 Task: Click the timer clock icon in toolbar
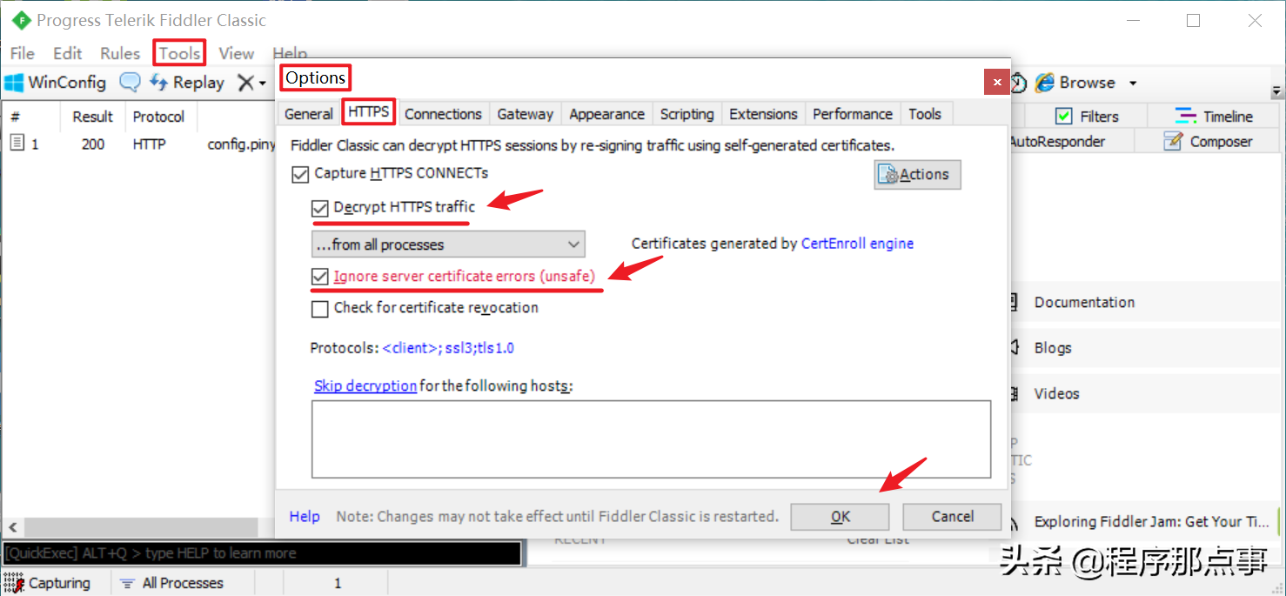point(1017,83)
